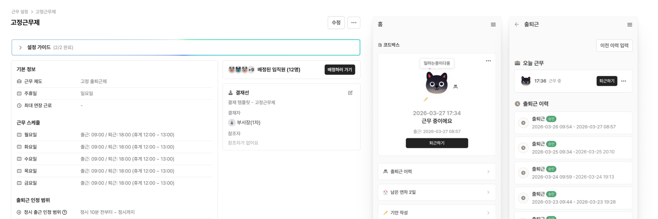Click the 수요일 schedule row

pos(115,159)
